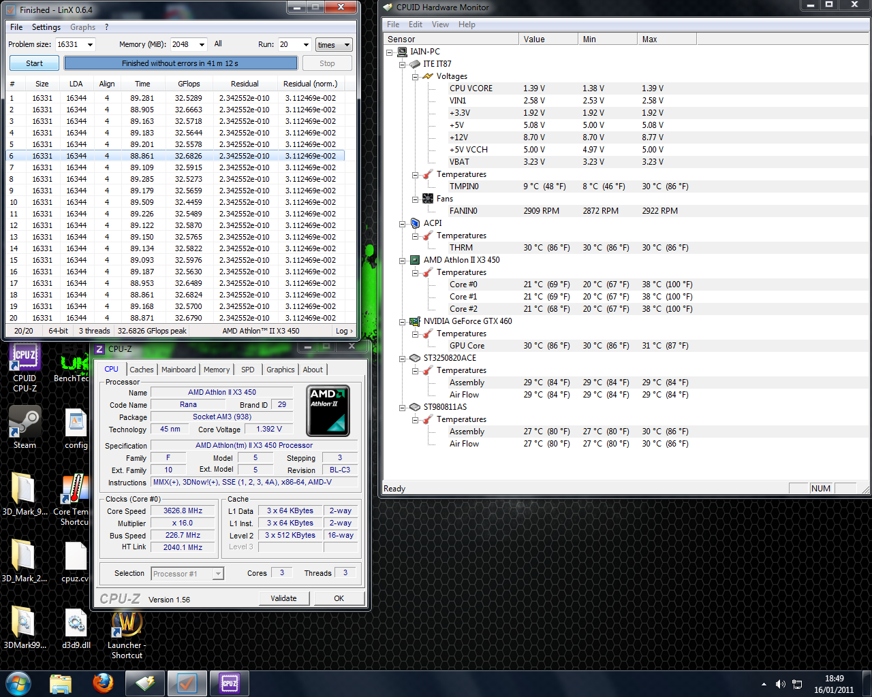Open the Problem size dropdown in LinX
The image size is (872, 697).
click(90, 44)
